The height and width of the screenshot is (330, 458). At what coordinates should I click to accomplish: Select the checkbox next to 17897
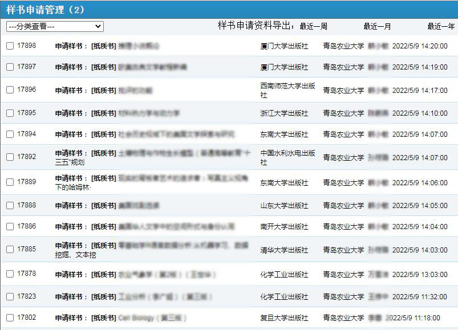(x=10, y=67)
